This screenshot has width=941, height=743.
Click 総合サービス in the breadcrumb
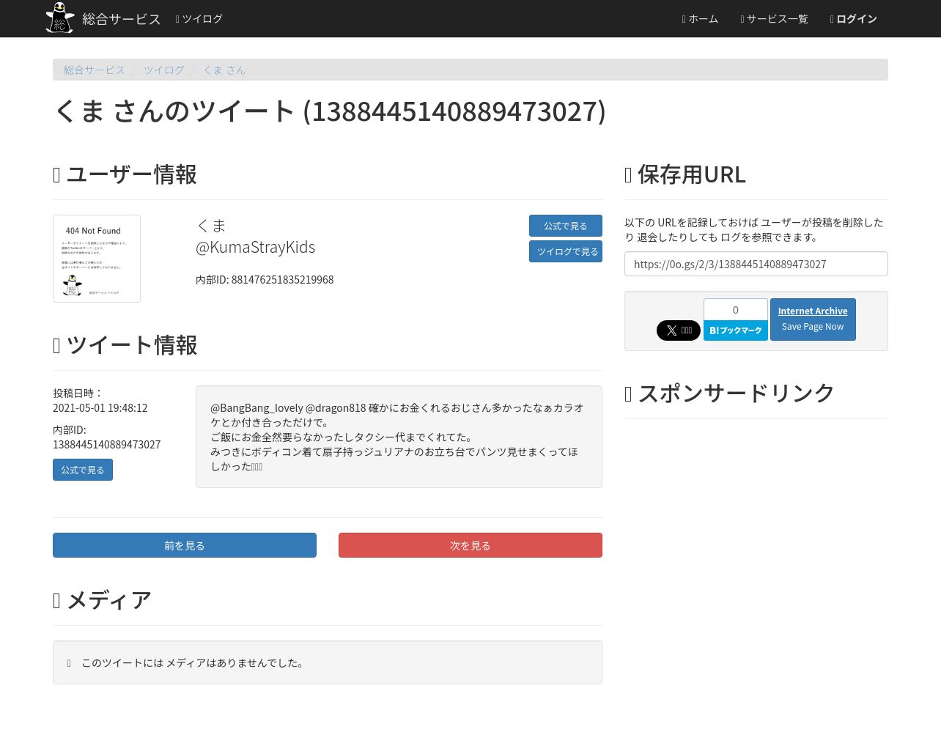point(94,70)
